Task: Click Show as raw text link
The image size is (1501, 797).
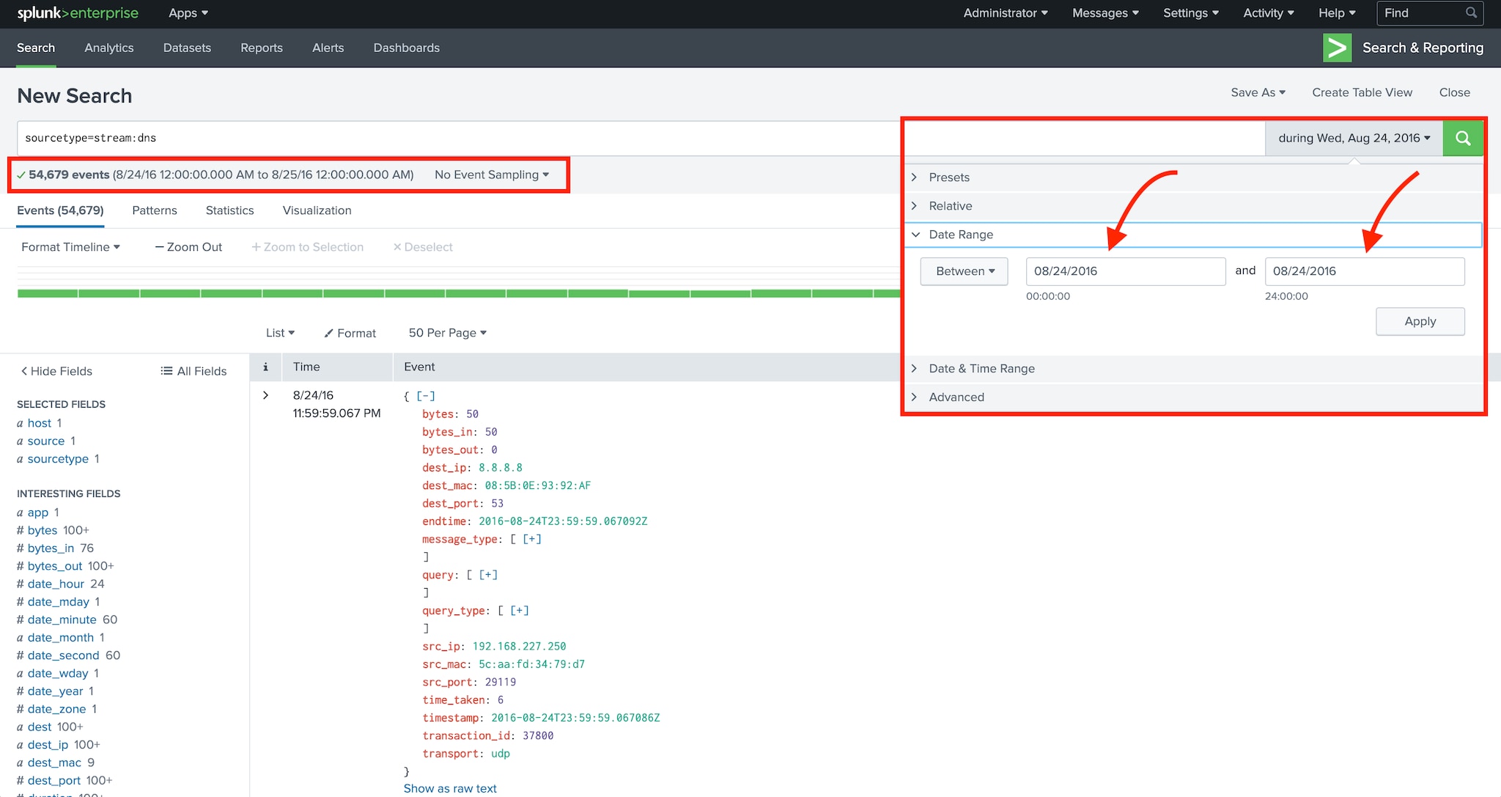Action: click(x=450, y=788)
